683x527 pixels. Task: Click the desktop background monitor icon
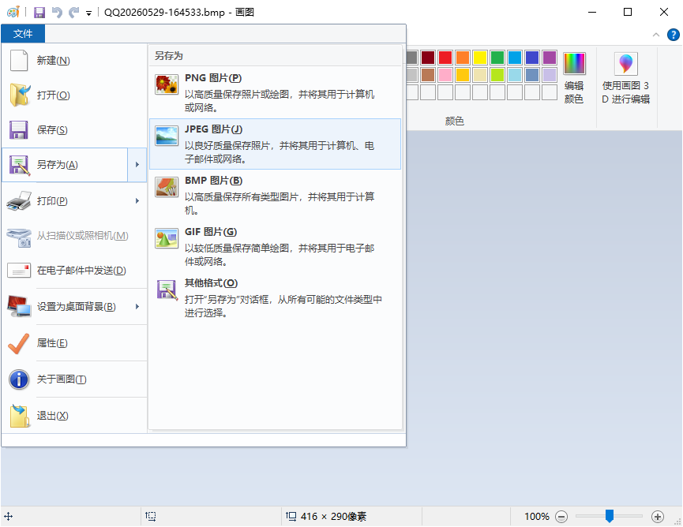pyautogui.click(x=19, y=306)
